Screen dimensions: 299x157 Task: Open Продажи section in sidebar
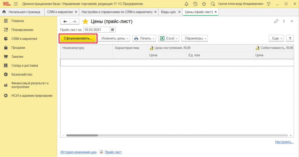[18, 47]
